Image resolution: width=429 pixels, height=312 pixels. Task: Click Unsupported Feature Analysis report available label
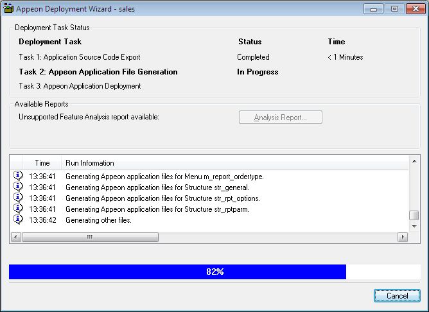(x=89, y=117)
